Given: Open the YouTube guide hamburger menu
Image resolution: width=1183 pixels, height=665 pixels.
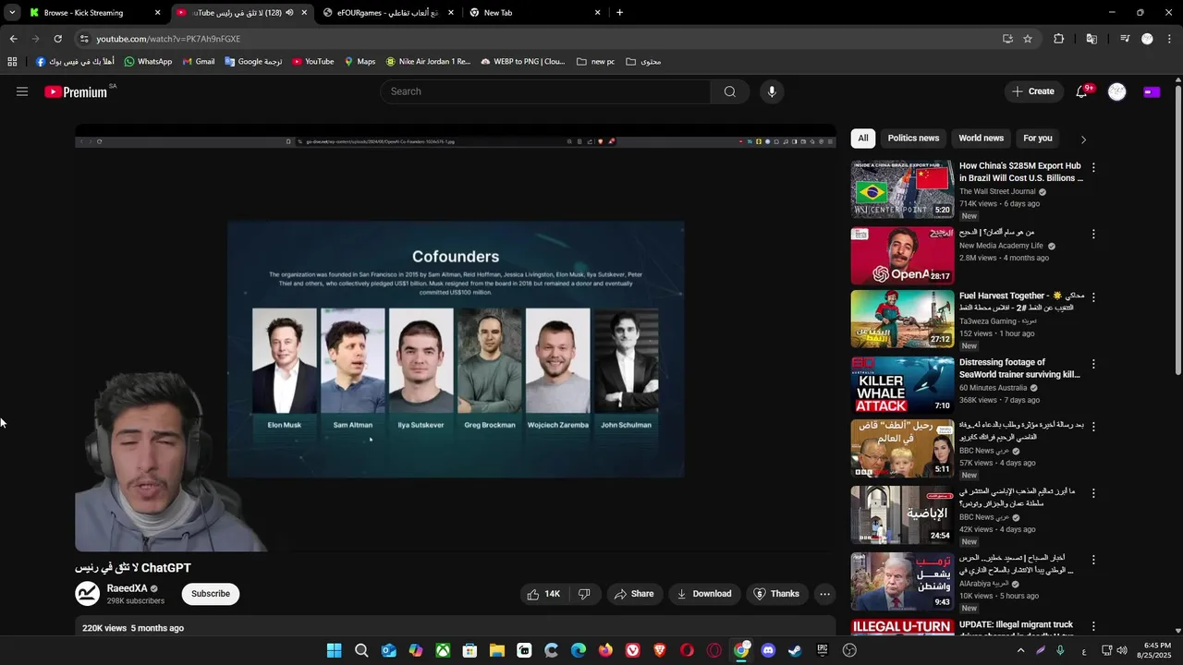Looking at the screenshot, I should 22,91.
